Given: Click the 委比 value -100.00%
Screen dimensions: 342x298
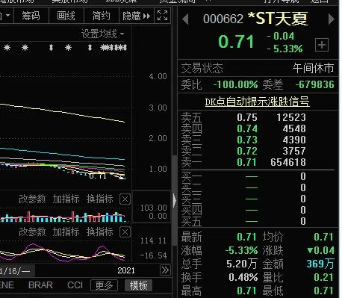Looking at the screenshot, I should coord(235,84).
